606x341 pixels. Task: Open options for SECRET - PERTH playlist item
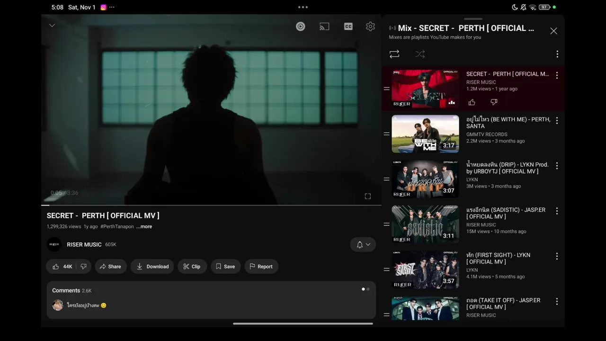[557, 75]
